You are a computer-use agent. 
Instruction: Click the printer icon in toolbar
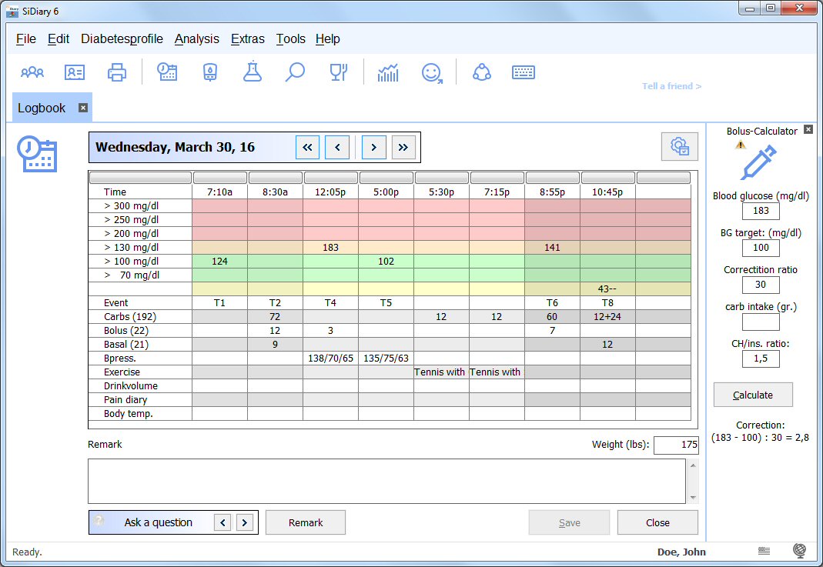[117, 72]
